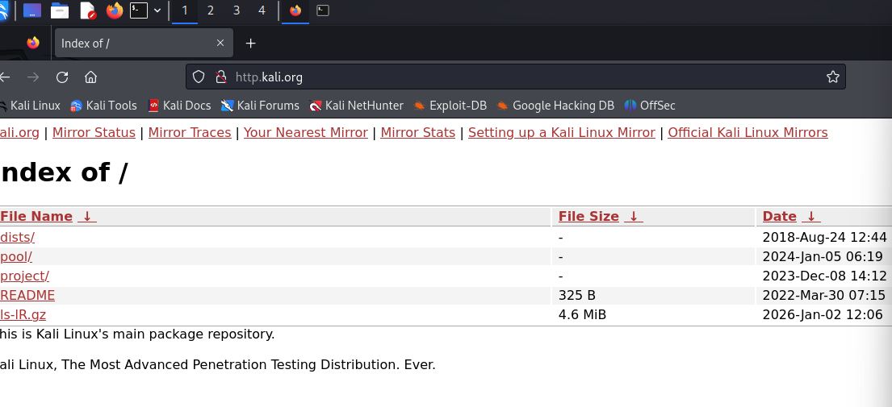Download the ls-lR.gz file
The width and height of the screenshot is (892, 407).
pyautogui.click(x=23, y=315)
